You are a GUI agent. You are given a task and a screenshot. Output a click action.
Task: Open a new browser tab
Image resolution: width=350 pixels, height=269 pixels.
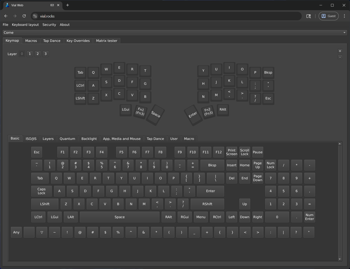pyautogui.click(x=67, y=5)
